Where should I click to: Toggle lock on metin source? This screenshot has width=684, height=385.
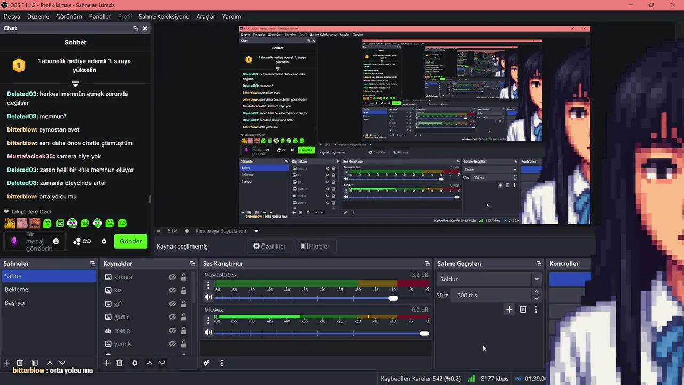tap(184, 330)
